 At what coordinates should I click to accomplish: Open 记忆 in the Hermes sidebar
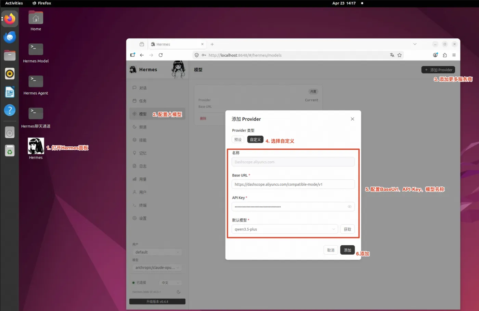click(157, 153)
